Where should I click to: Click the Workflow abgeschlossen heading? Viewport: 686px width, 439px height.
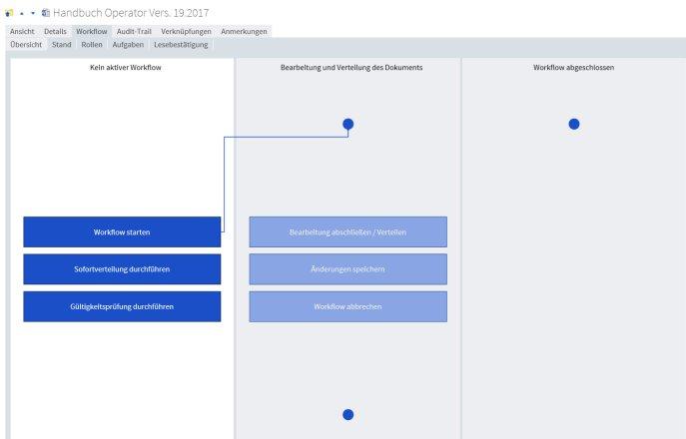coord(573,67)
